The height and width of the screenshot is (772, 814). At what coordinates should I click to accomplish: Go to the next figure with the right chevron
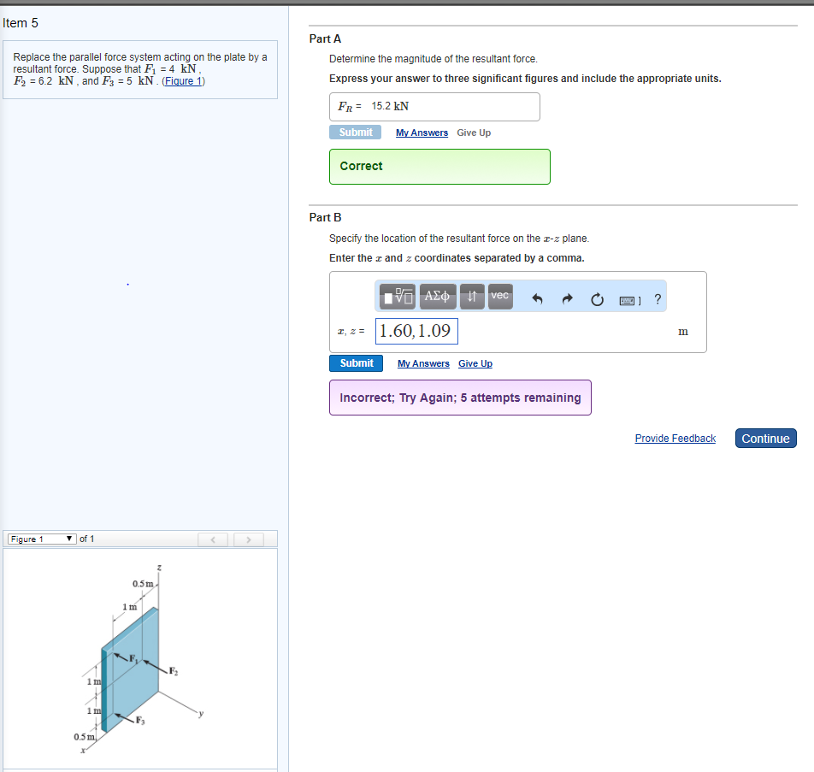pyautogui.click(x=249, y=539)
